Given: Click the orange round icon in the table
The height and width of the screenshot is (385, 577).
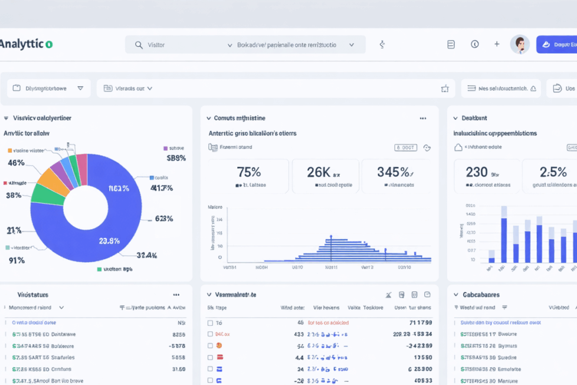Looking at the screenshot, I should click(x=219, y=345).
